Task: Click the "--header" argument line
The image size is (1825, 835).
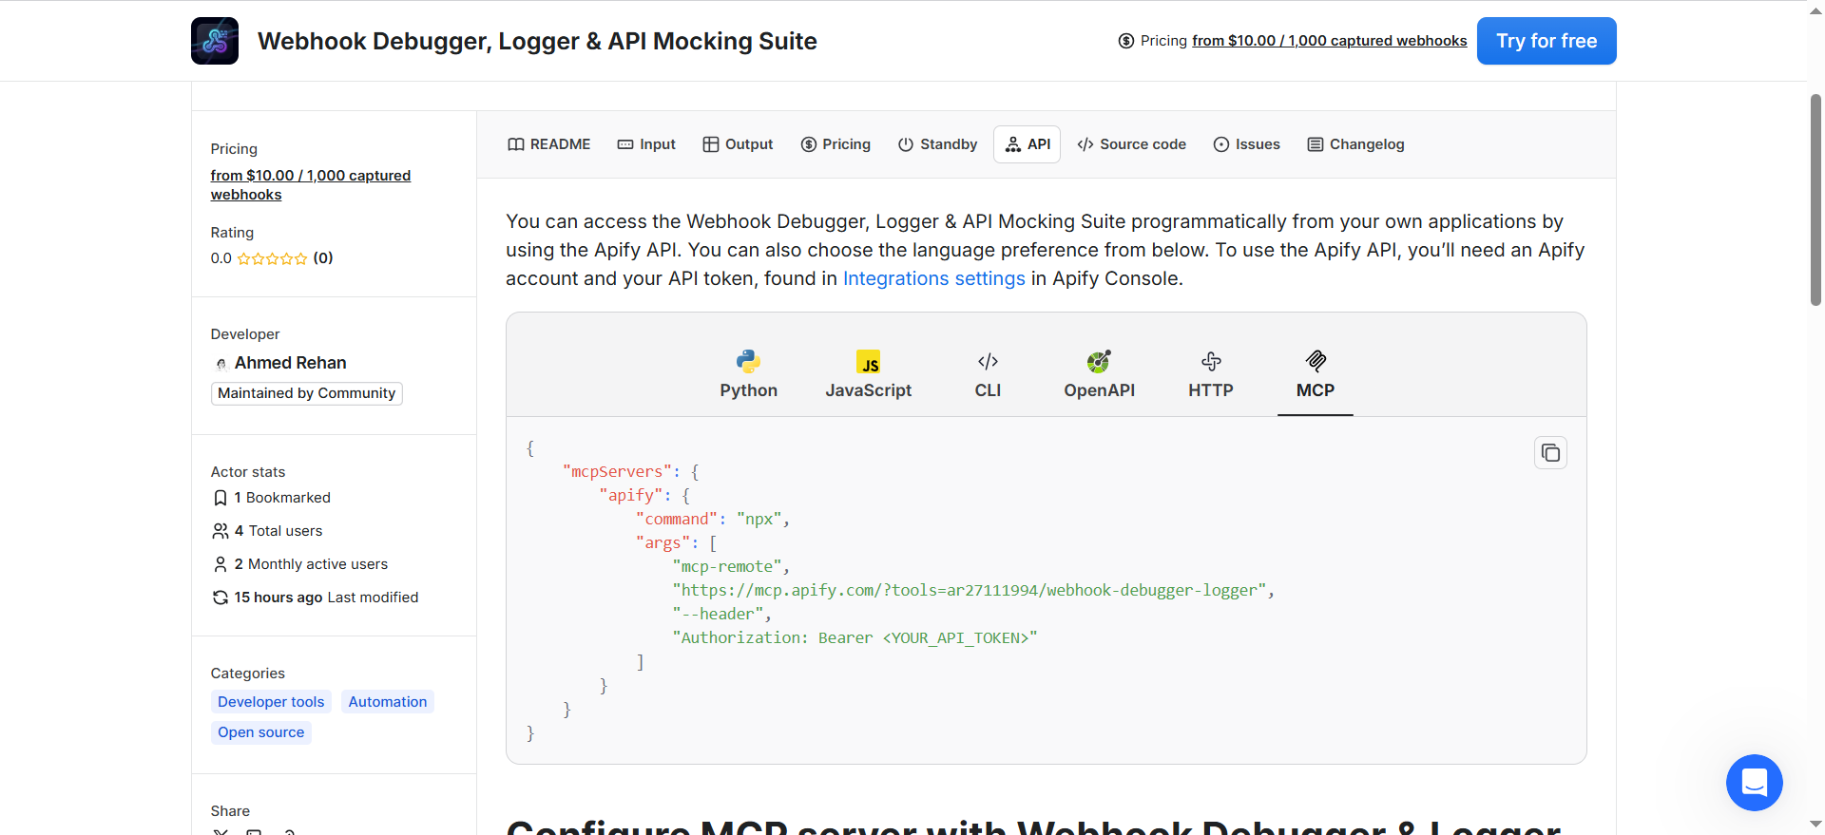Action: point(722,614)
